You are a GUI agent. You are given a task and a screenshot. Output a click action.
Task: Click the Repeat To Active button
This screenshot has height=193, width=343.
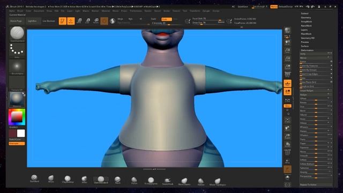pyautogui.click(x=316, y=184)
